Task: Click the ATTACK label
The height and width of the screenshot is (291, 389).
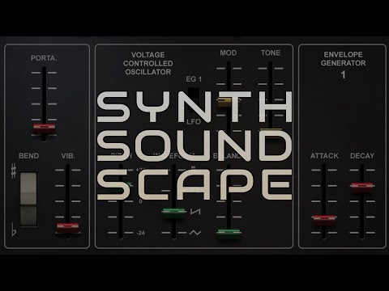Action: 324,156
